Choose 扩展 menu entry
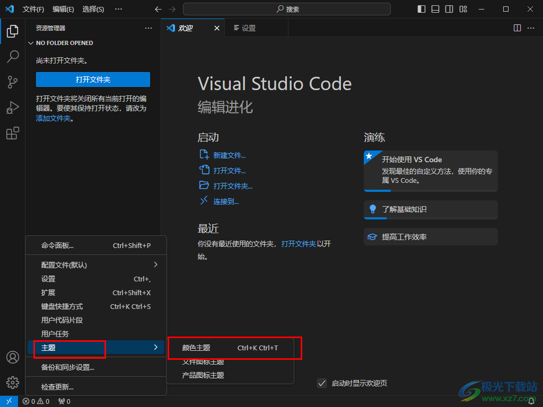 pyautogui.click(x=96, y=293)
